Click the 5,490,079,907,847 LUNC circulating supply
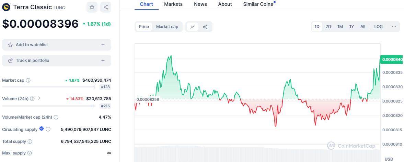 86,130
